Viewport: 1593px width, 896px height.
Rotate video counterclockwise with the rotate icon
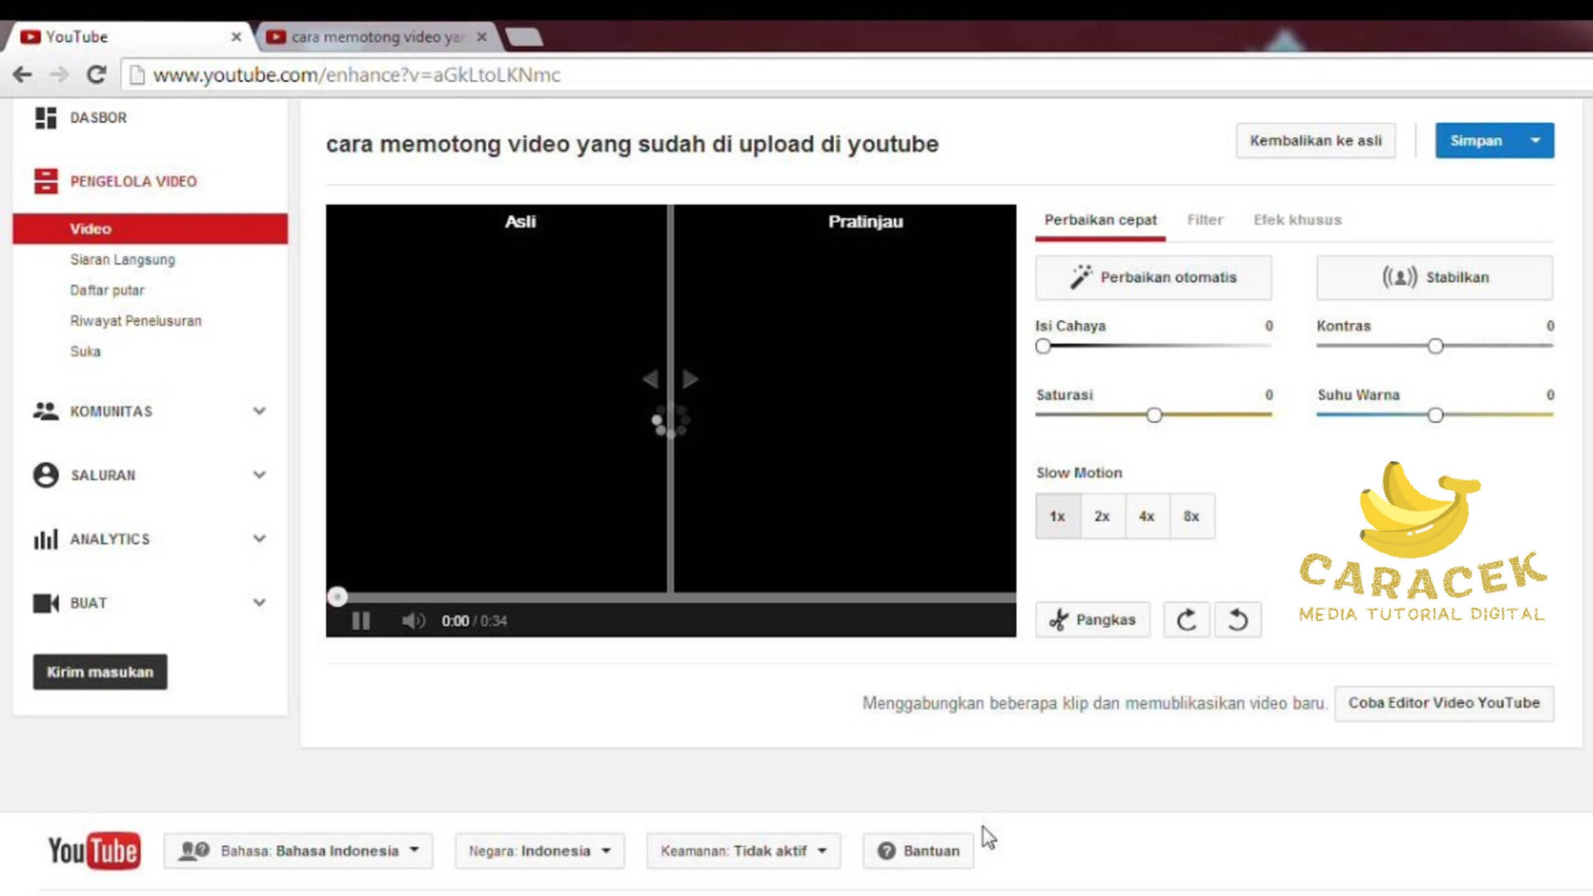[x=1238, y=620]
